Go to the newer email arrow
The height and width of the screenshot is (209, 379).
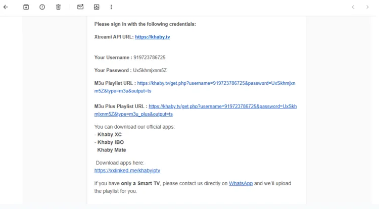pyautogui.click(x=353, y=7)
